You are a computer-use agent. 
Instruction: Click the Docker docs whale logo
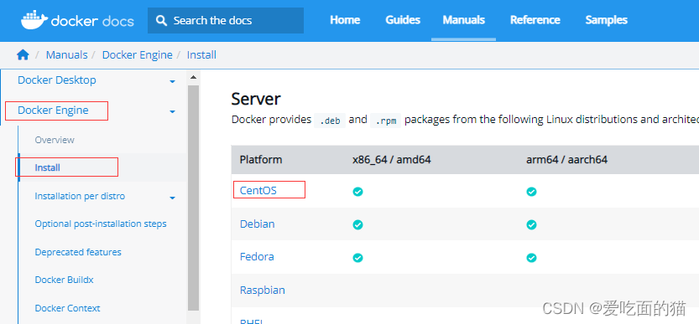34,20
